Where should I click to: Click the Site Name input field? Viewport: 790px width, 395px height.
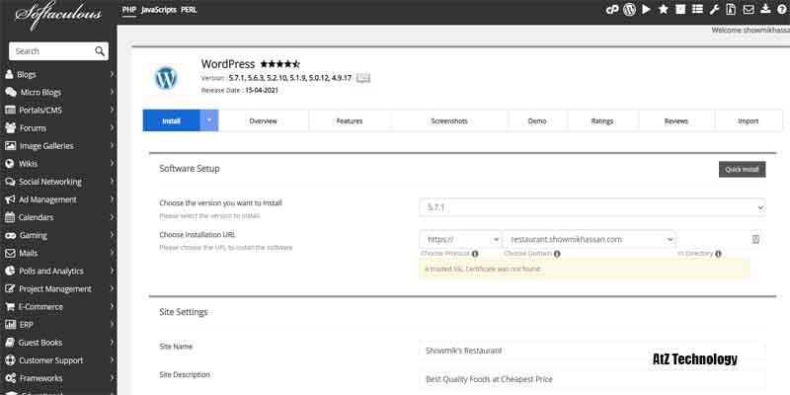click(592, 351)
